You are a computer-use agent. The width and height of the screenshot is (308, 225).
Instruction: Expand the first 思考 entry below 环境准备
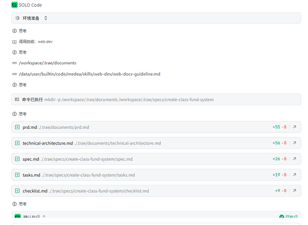coord(19,31)
